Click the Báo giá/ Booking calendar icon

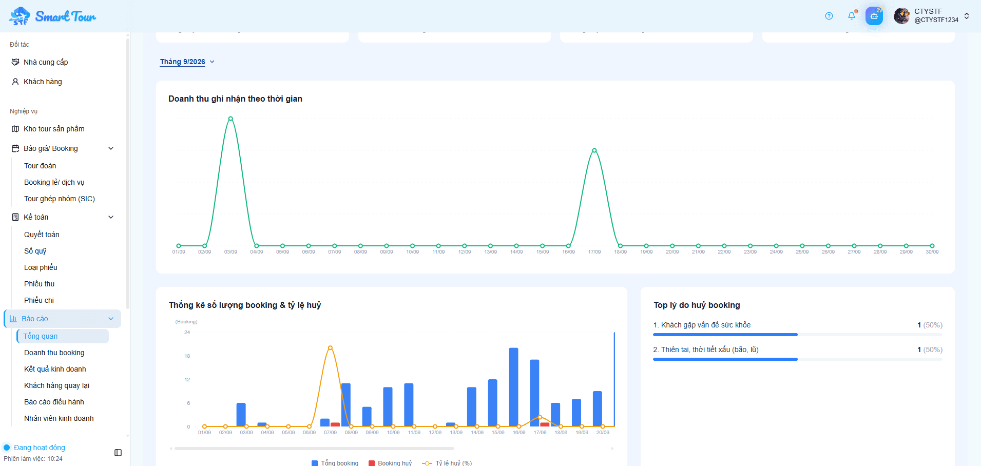click(x=15, y=148)
